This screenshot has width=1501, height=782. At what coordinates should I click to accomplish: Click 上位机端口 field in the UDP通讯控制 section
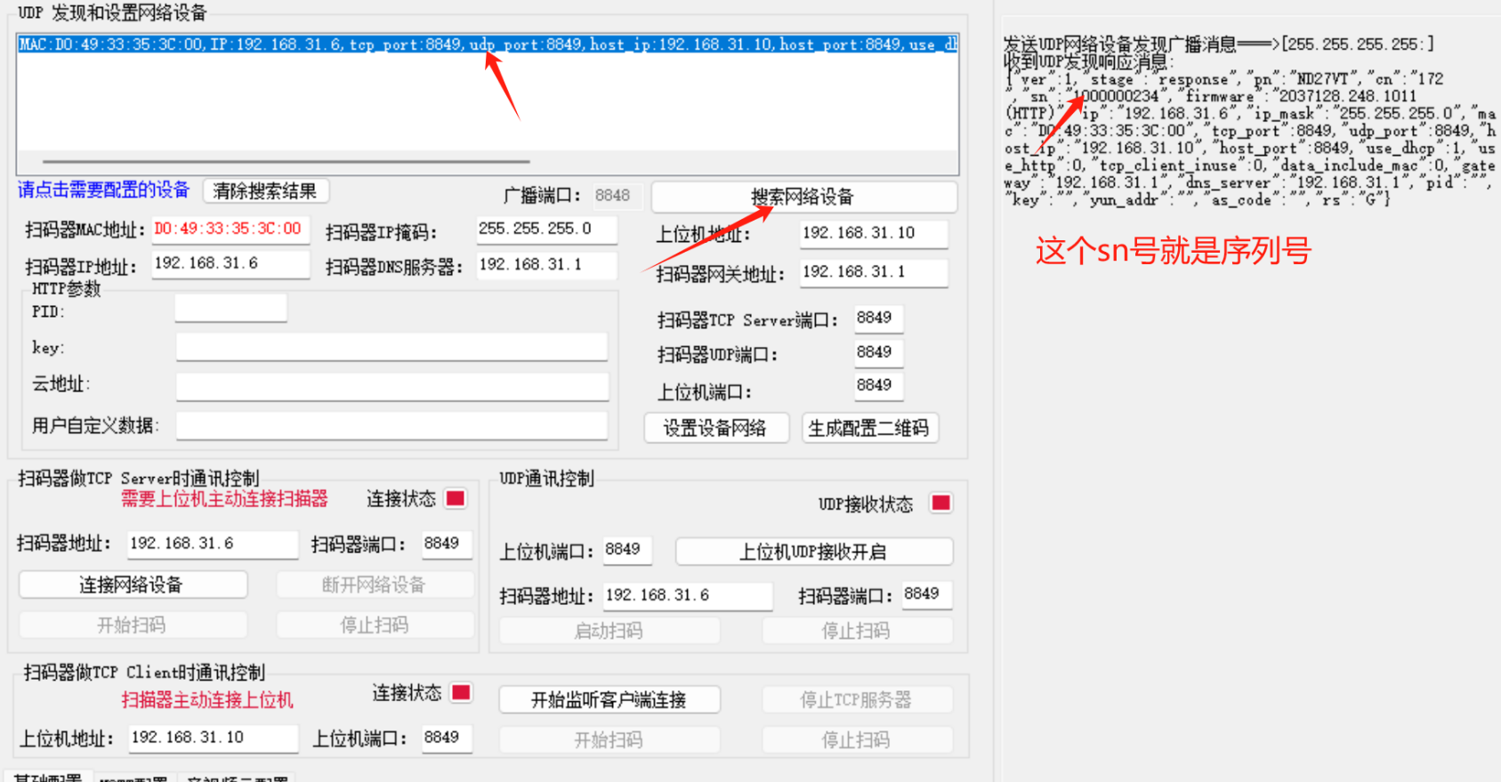[x=627, y=551]
